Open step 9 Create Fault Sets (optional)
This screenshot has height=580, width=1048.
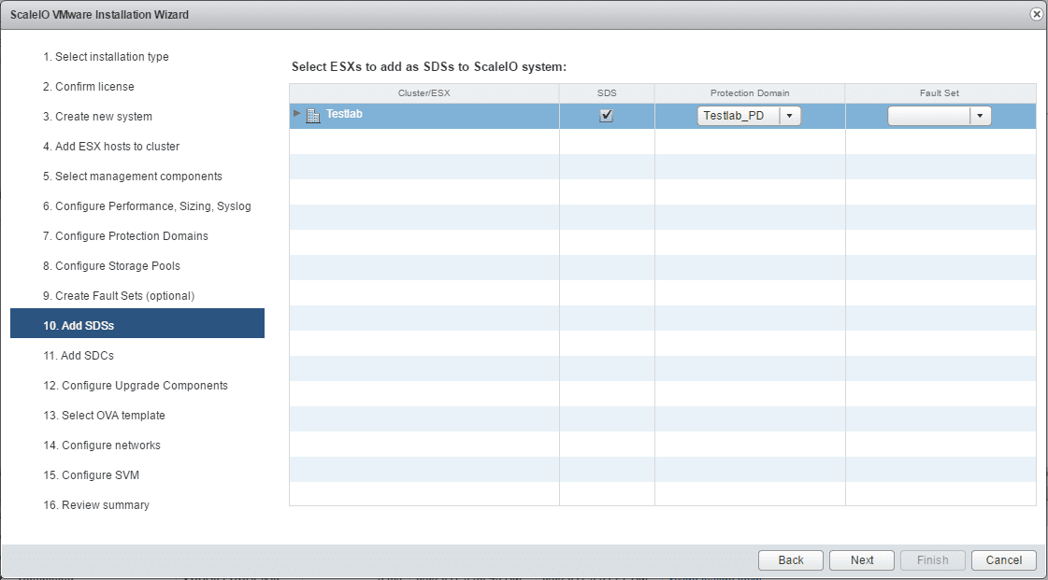119,296
